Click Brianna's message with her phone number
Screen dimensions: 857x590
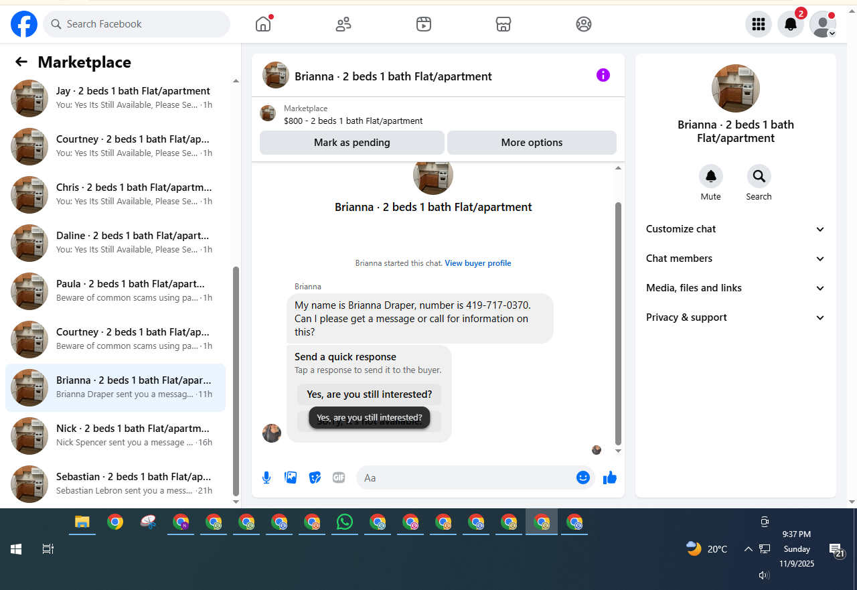[420, 318]
